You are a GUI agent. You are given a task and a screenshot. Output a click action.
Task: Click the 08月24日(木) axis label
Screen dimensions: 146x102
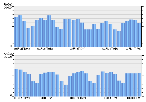pos(110,98)
